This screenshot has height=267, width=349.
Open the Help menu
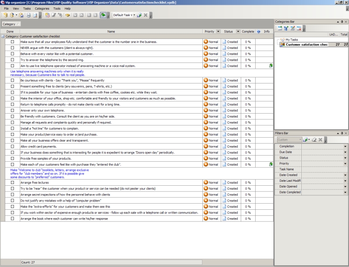click(x=68, y=8)
